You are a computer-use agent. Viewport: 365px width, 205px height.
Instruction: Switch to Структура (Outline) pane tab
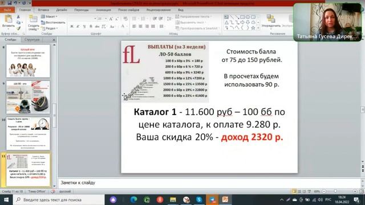(32, 39)
